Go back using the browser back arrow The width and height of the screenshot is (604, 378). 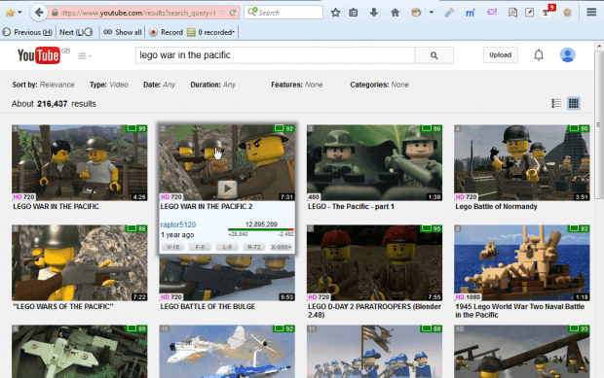point(39,13)
